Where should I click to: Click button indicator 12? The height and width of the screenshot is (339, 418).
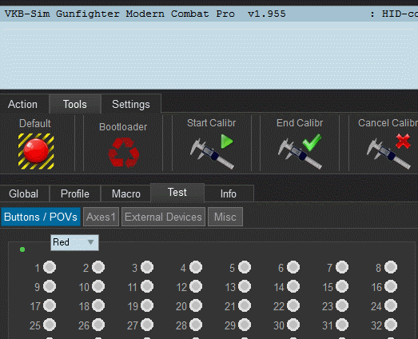click(x=196, y=286)
